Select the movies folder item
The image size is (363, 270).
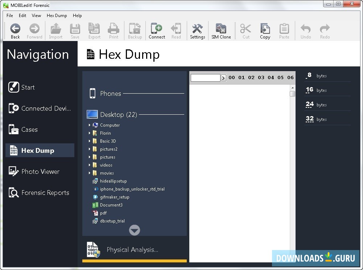click(103, 173)
